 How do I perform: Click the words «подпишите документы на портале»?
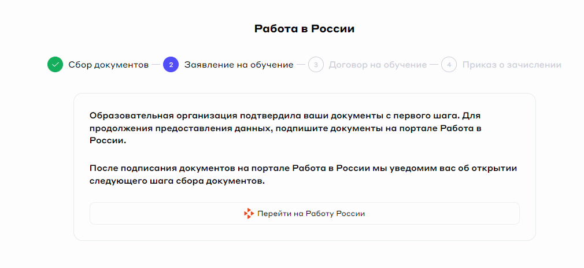pos(345,128)
